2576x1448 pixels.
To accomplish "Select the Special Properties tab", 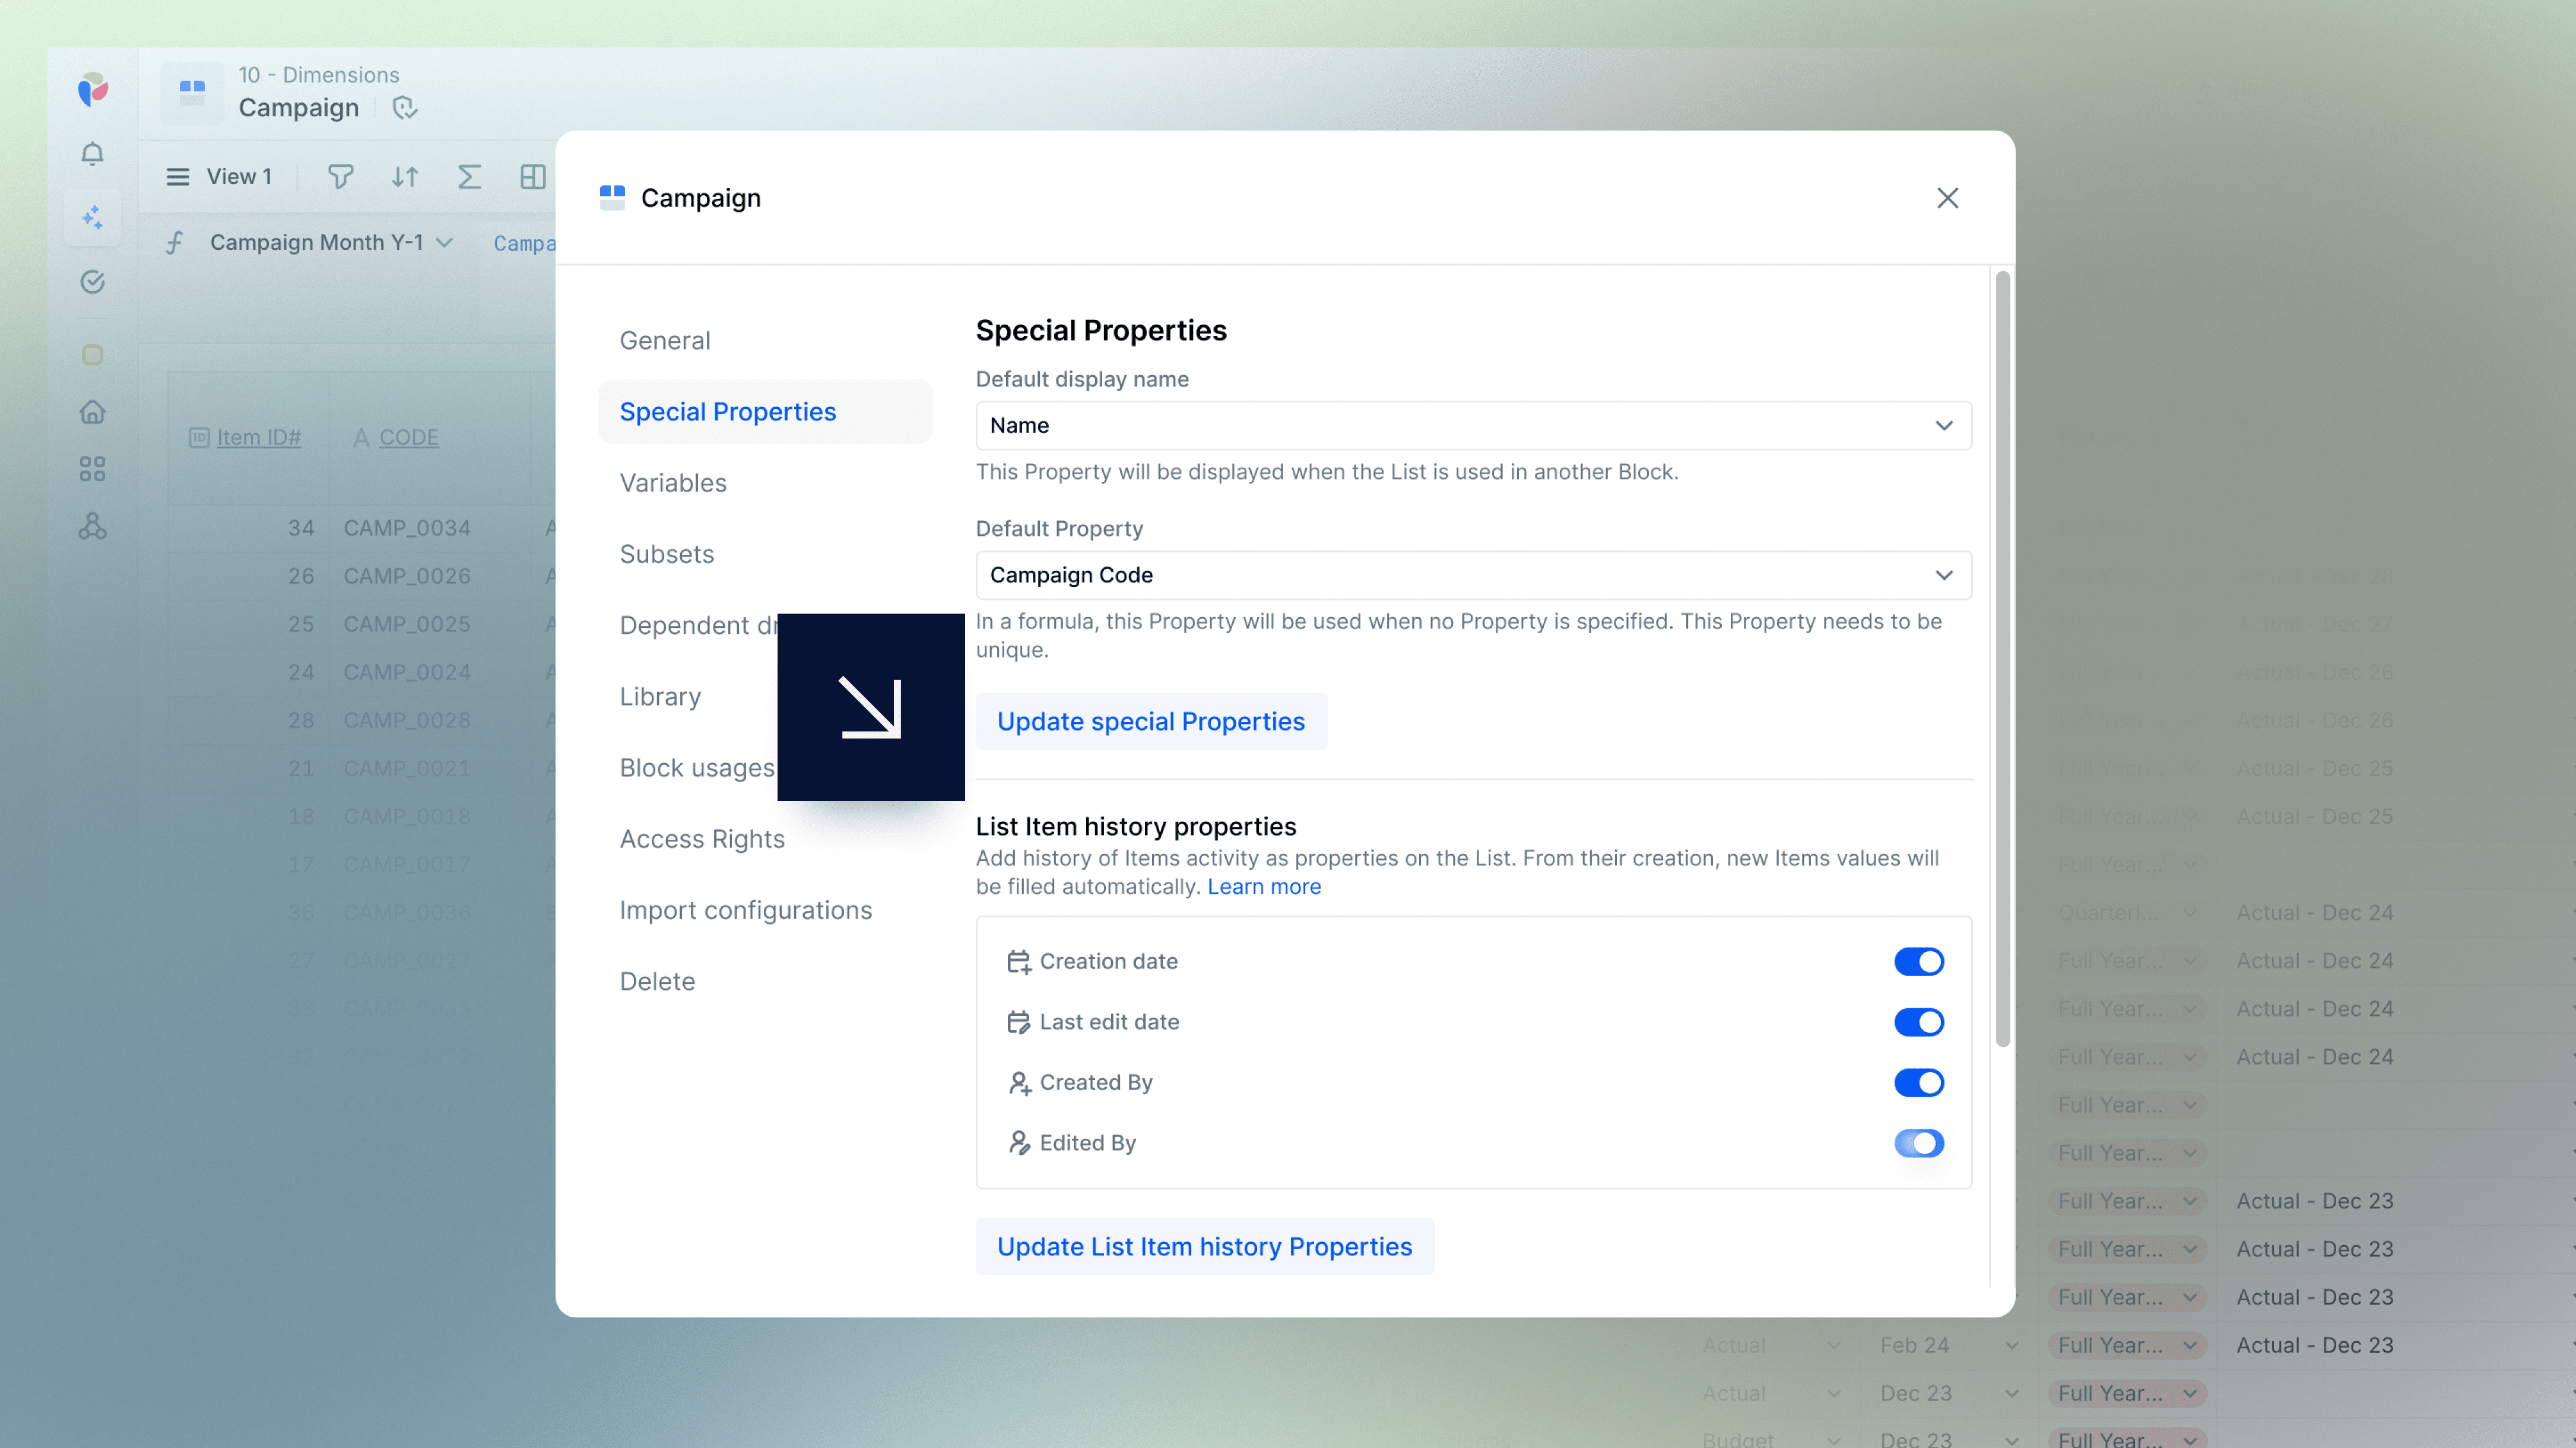I will coord(765,412).
